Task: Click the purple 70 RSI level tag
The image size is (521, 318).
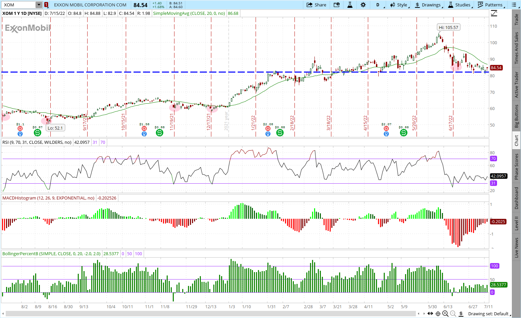Action: [493, 159]
